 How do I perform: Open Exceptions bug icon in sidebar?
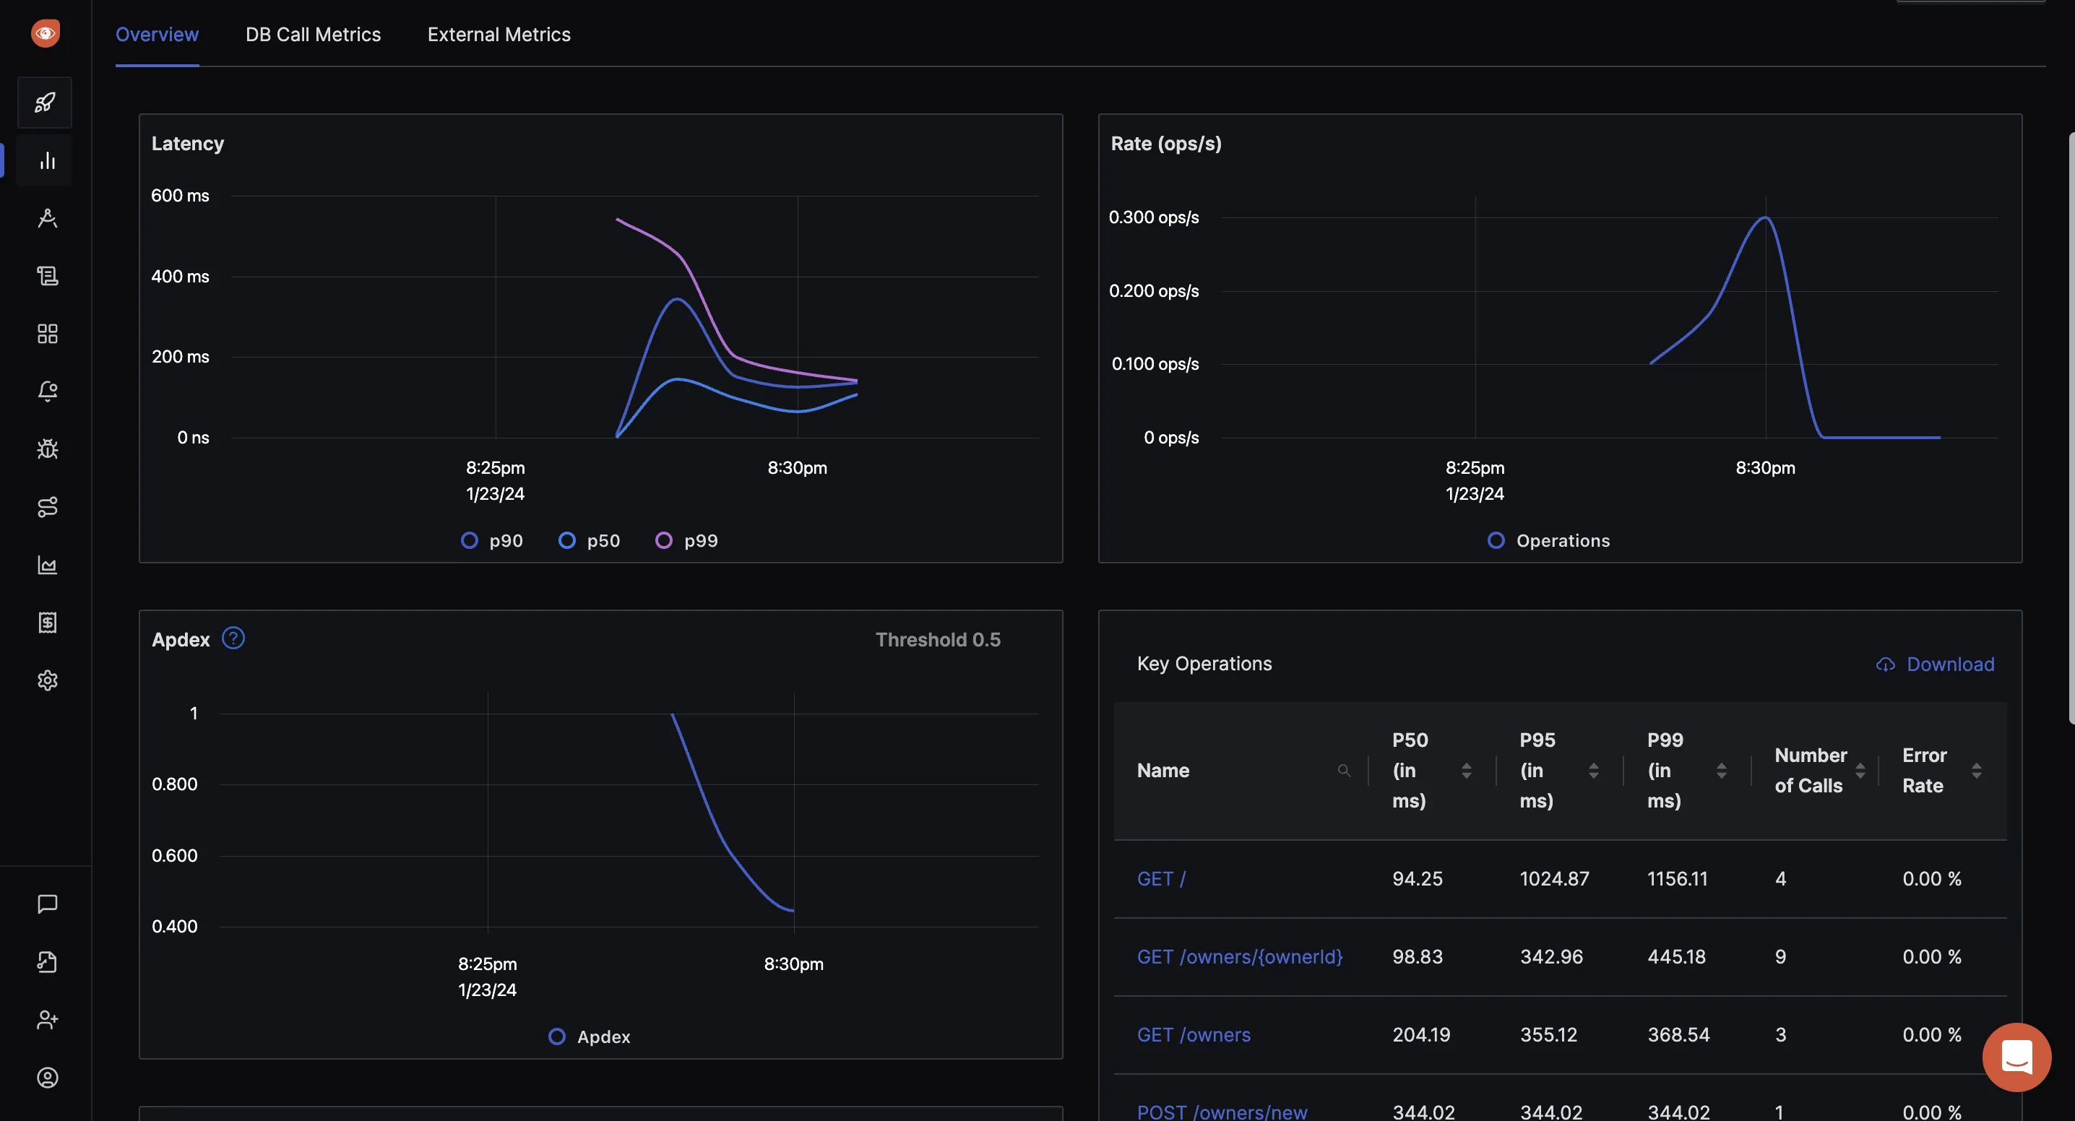[x=48, y=449]
